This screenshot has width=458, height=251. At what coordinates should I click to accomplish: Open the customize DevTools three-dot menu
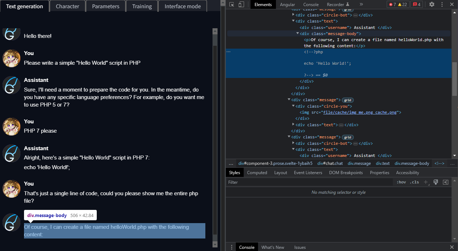tap(442, 4)
